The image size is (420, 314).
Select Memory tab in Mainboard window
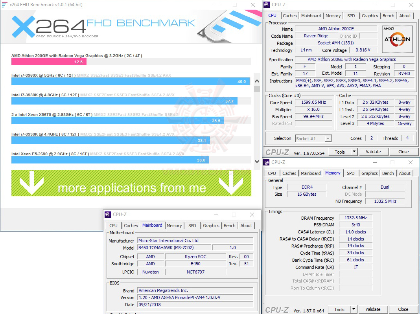174,226
